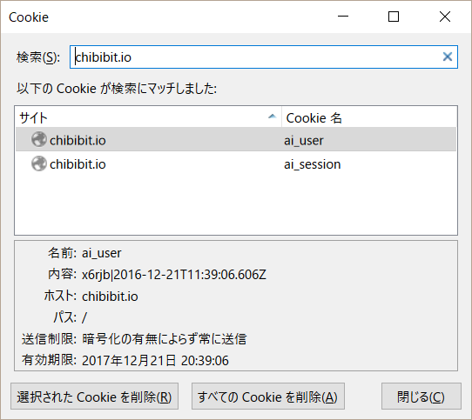The height and width of the screenshot is (420, 472).
Task: Focus the 検索 search input field
Action: click(264, 57)
